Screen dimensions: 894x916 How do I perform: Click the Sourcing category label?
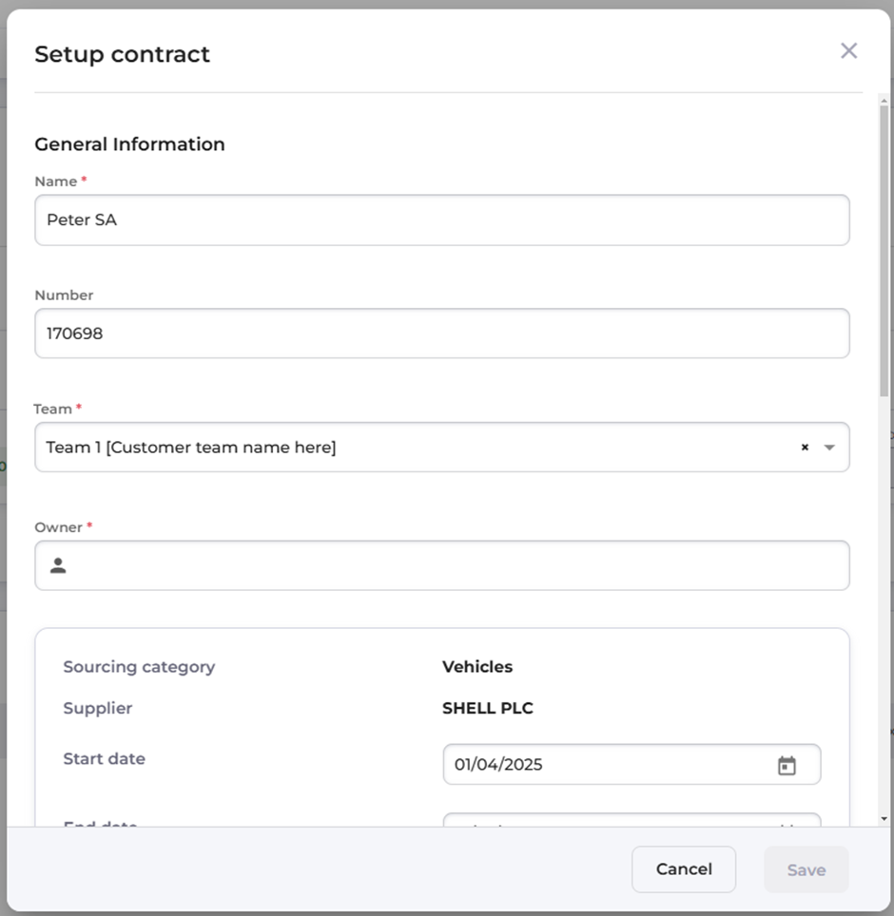139,667
